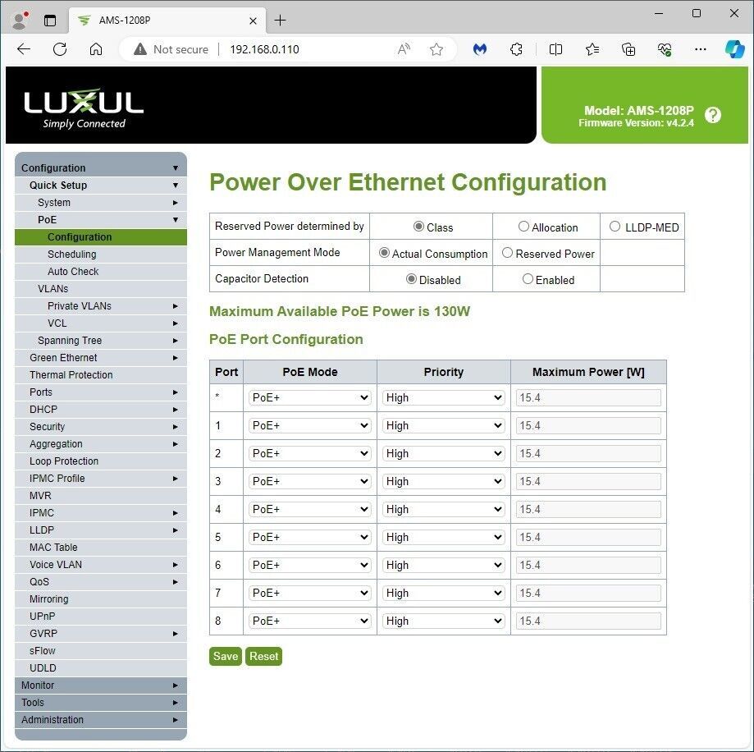Collapse the Configuration menu section

(x=101, y=168)
